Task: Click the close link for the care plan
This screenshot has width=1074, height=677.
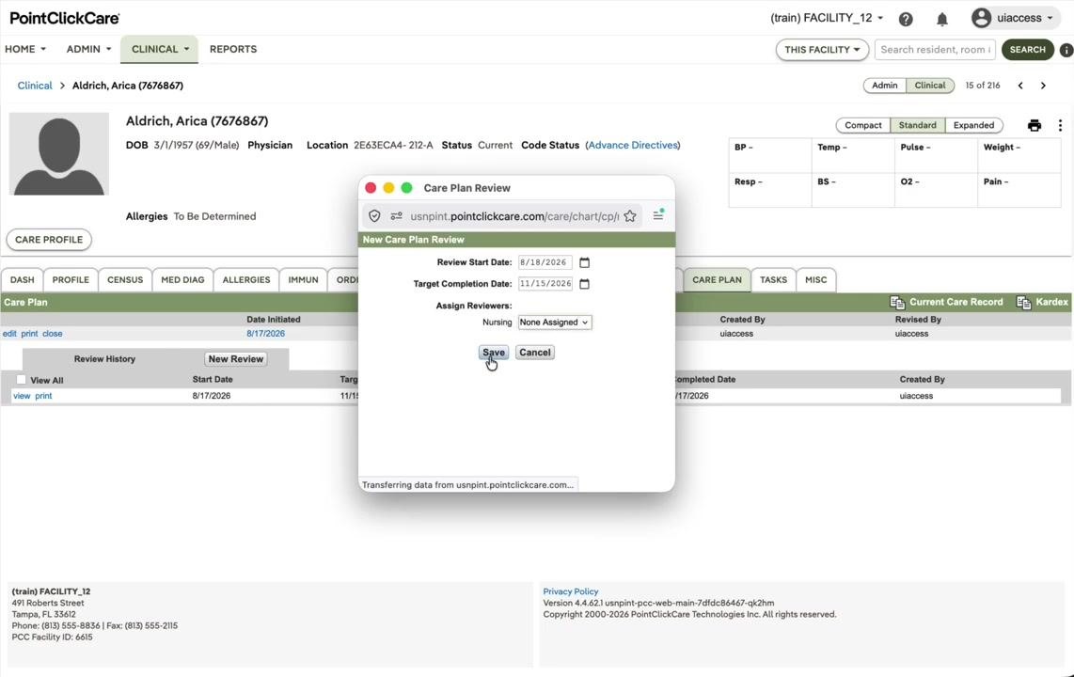Action: pos(52,334)
